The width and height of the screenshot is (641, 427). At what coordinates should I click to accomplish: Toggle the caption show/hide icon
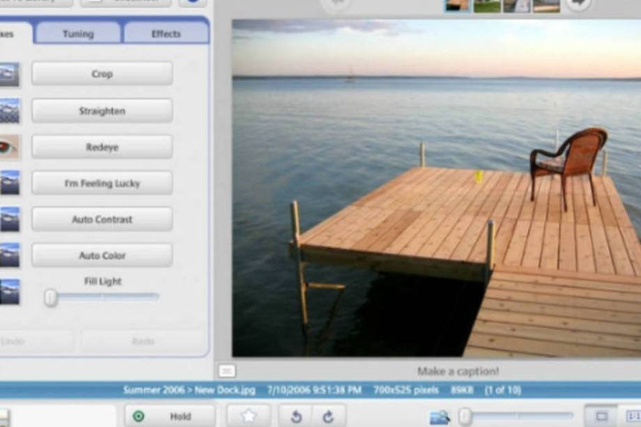point(227,371)
